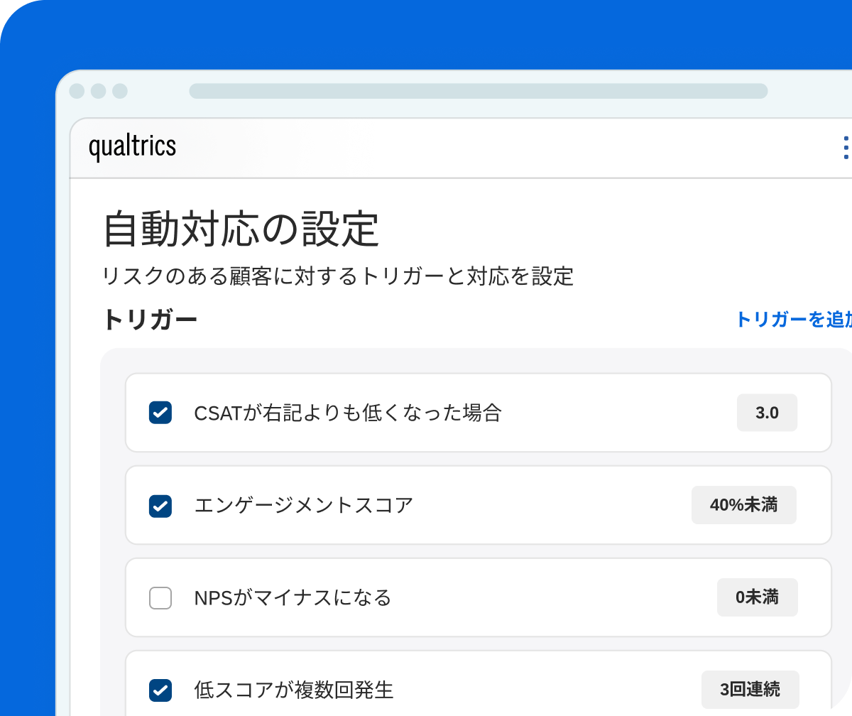This screenshot has height=716, width=852.
Task: Enable the NPSがマイナスになる checkbox
Action: click(160, 597)
